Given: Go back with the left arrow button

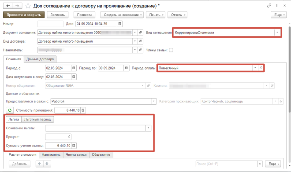Looking at the screenshot, I should click(x=8, y=6).
